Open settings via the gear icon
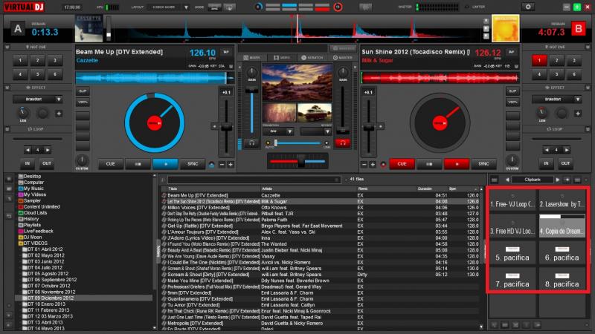The width and height of the screenshot is (595, 334). (528, 7)
